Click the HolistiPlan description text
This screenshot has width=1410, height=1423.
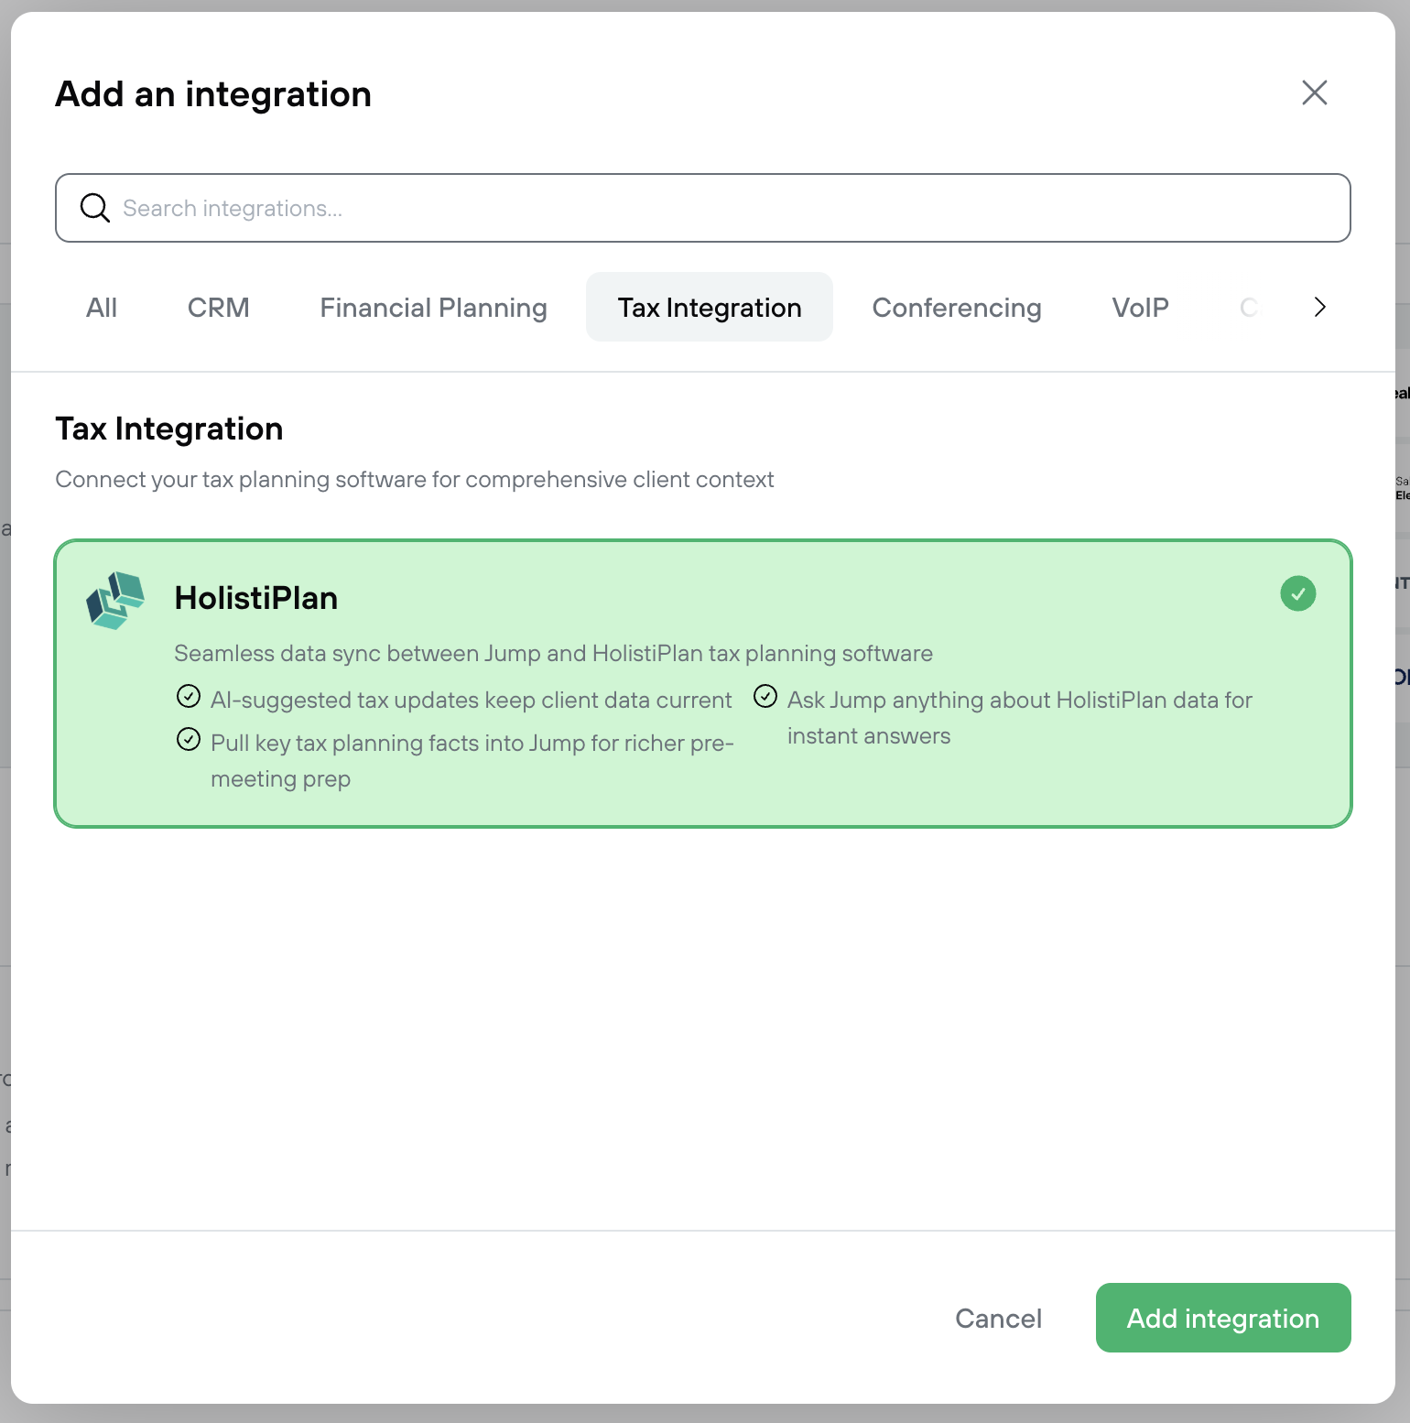(x=553, y=654)
